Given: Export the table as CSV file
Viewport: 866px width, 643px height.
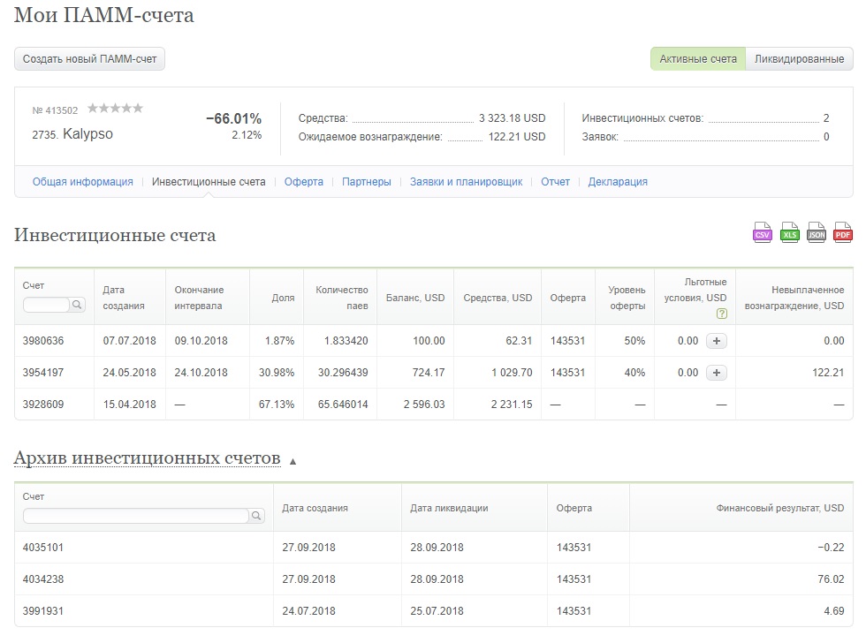Looking at the screenshot, I should [762, 232].
